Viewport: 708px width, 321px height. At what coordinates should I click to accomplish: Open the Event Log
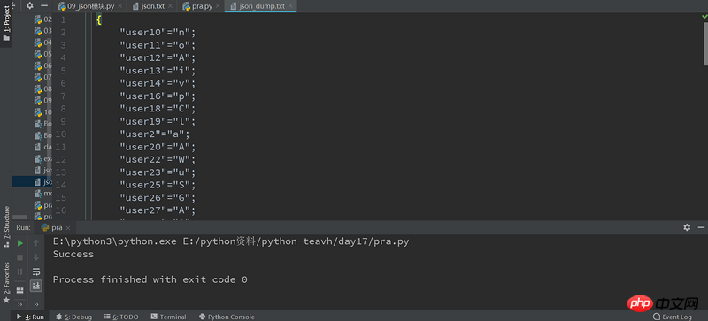pos(673,317)
